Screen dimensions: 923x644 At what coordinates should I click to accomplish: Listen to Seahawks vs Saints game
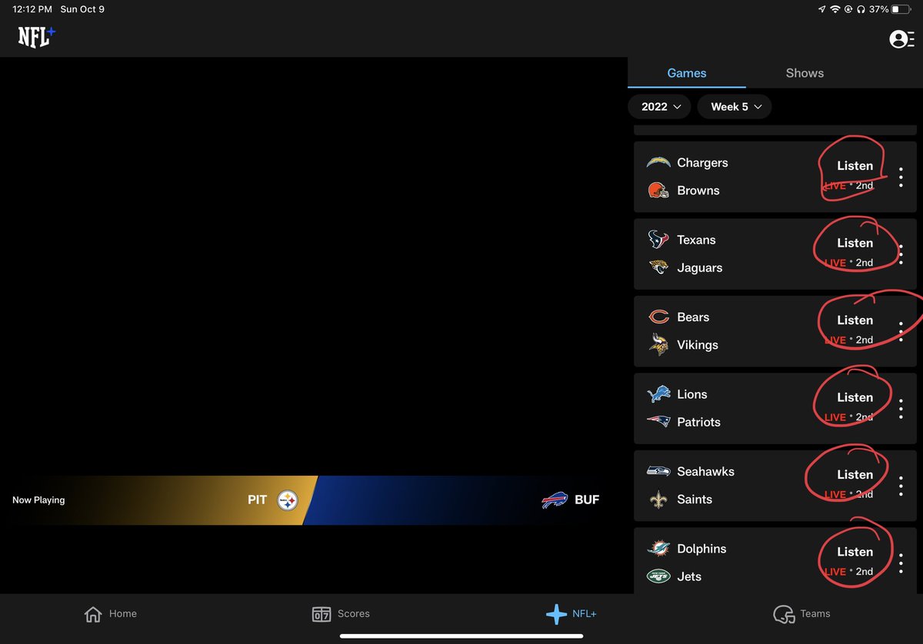click(855, 475)
